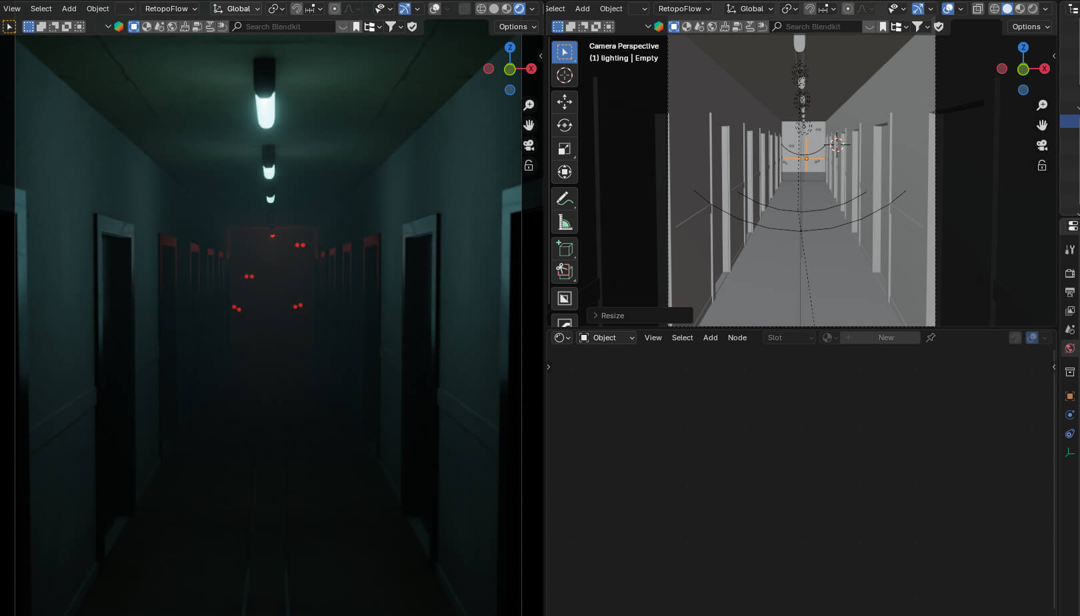Switch right viewport to wireframe shading
This screenshot has width=1080, height=616.
click(x=995, y=9)
